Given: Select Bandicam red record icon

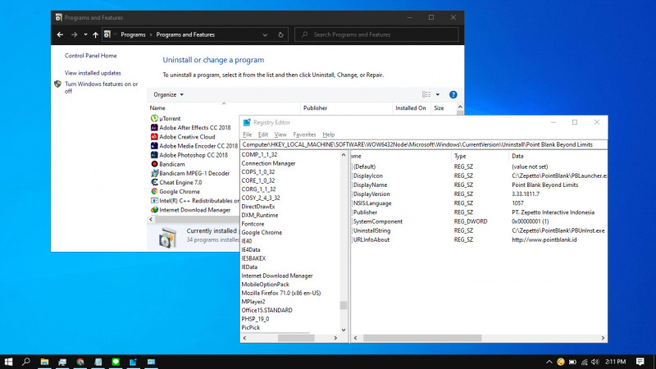Looking at the screenshot, I should coord(154,164).
